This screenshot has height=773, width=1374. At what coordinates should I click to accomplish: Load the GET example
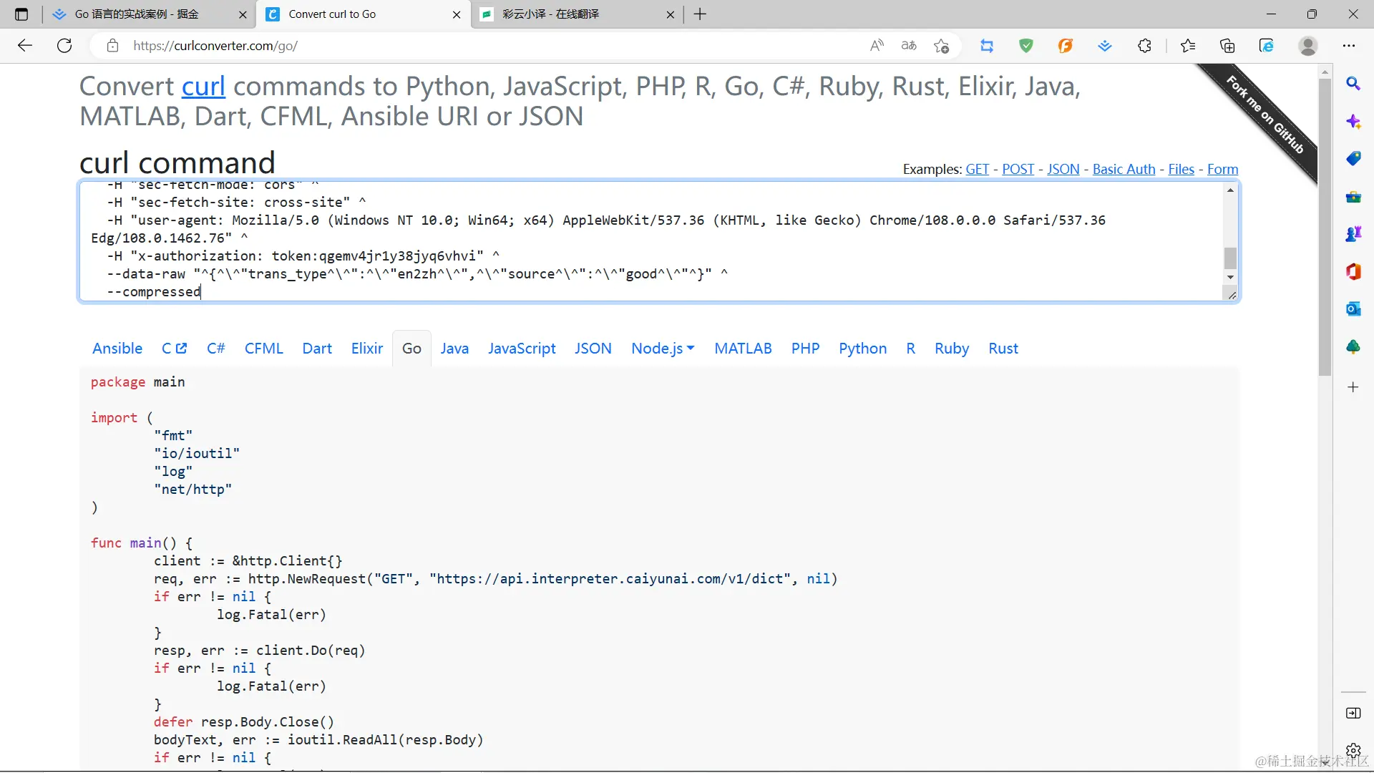[x=978, y=170]
